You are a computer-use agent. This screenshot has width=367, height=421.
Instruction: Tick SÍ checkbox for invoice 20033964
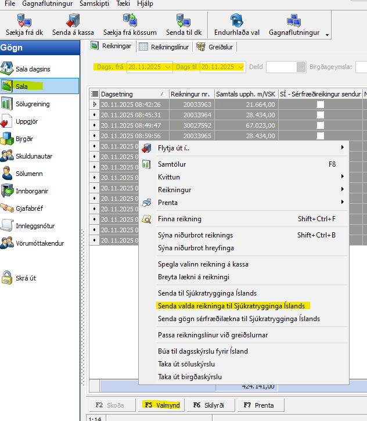point(320,115)
